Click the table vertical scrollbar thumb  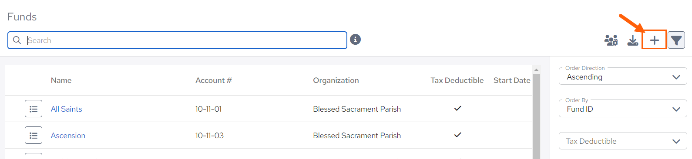[536, 116]
